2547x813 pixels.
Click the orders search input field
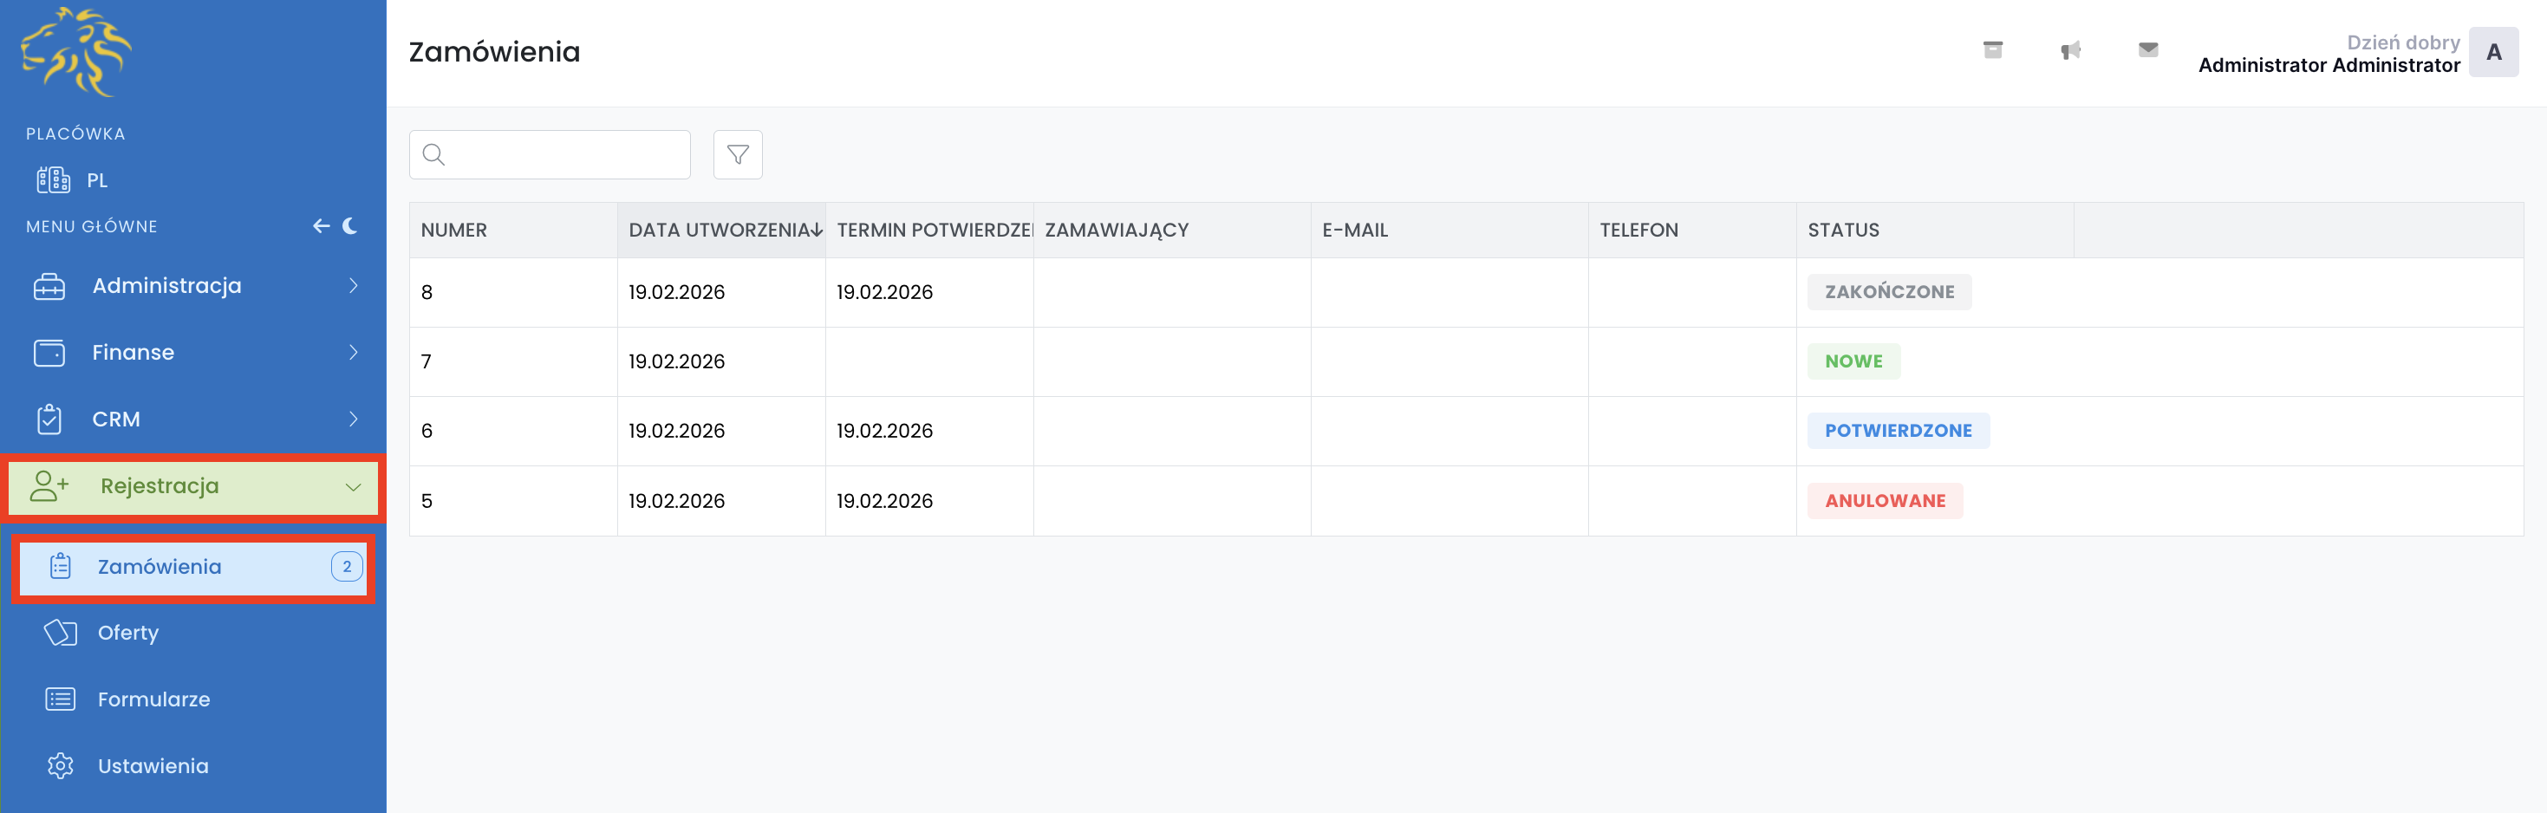click(x=565, y=154)
